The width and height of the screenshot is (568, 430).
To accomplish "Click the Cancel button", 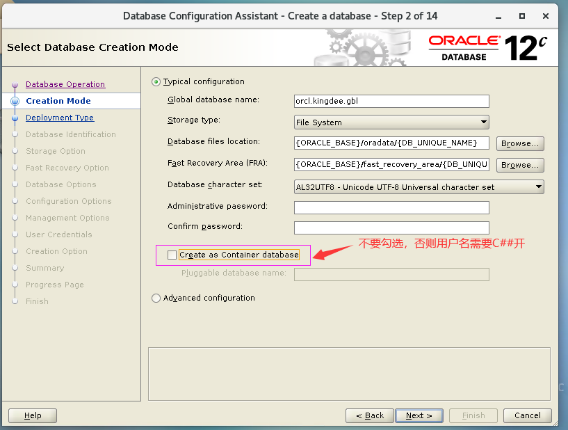I will 528,415.
